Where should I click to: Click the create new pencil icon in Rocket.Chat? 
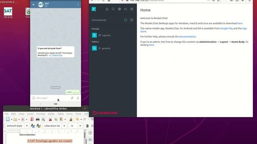(132, 9)
